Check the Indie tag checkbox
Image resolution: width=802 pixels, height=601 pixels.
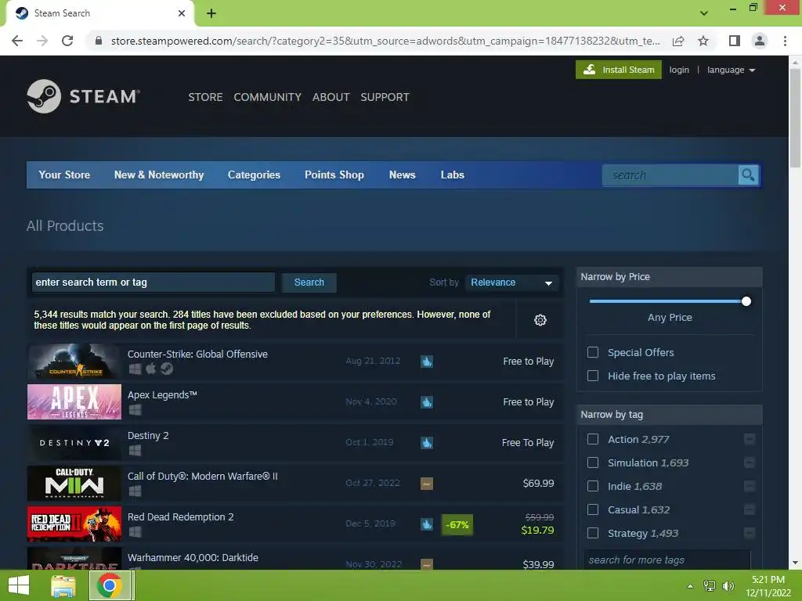[593, 486]
